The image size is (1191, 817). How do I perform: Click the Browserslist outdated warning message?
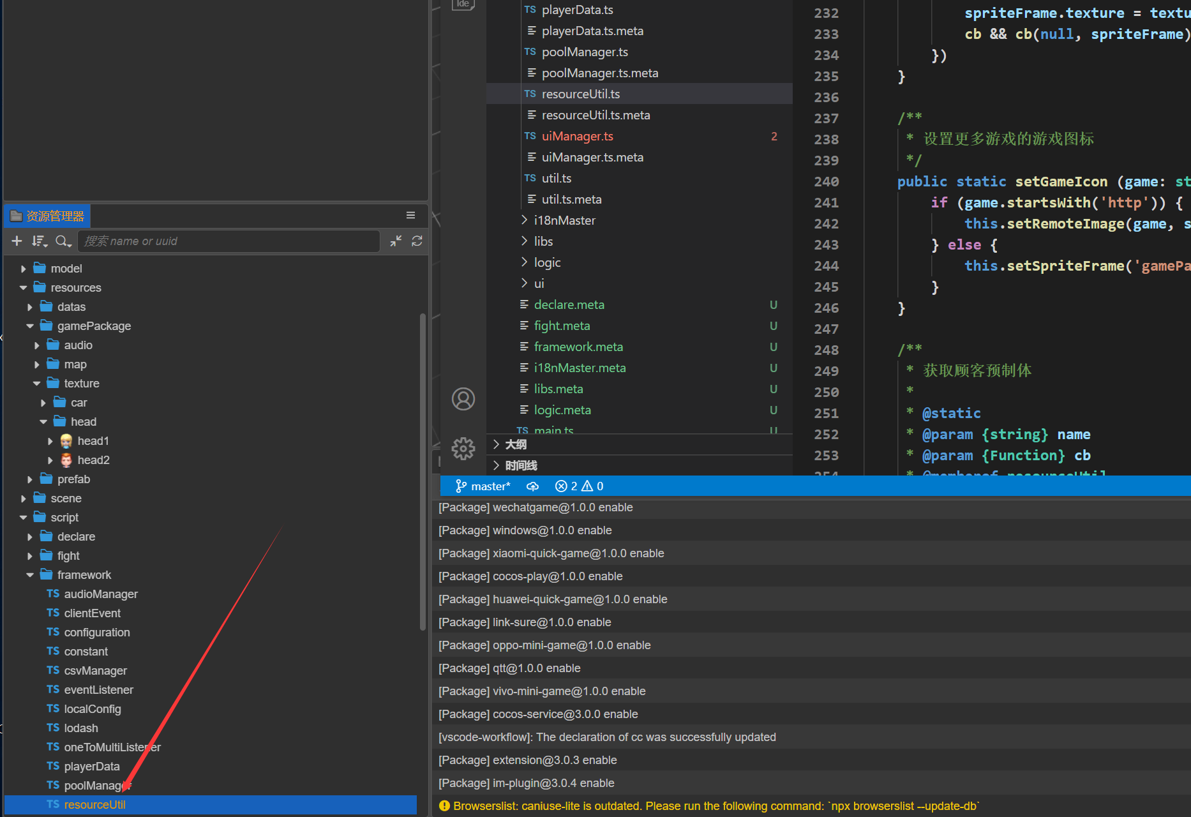(715, 806)
